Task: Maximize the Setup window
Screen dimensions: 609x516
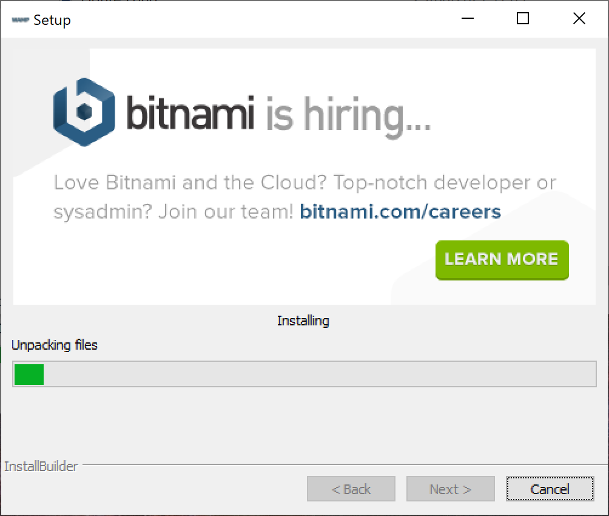Action: pyautogui.click(x=523, y=18)
